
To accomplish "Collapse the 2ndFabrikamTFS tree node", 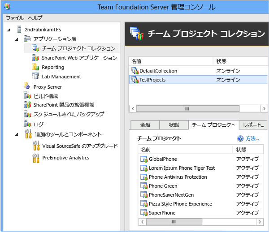I will pos(9,30).
